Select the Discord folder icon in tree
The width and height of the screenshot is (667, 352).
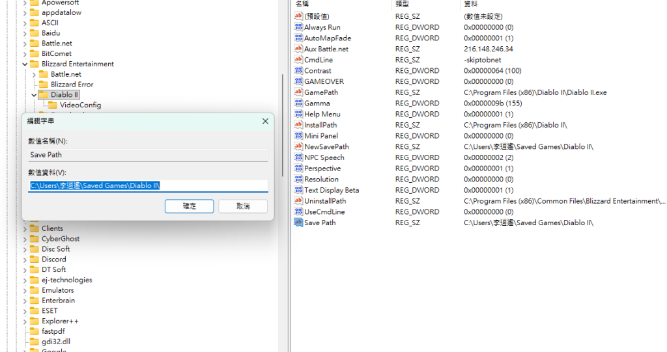click(35, 260)
